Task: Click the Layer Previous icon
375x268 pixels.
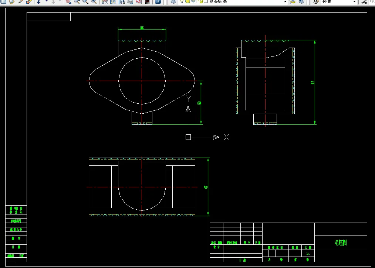Action: pos(301,2)
